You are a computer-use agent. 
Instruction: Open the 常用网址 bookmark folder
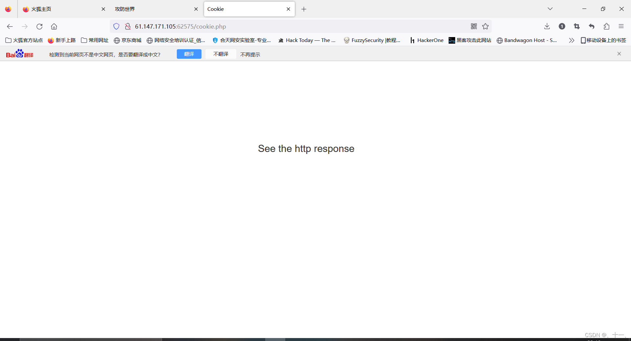[x=95, y=40]
